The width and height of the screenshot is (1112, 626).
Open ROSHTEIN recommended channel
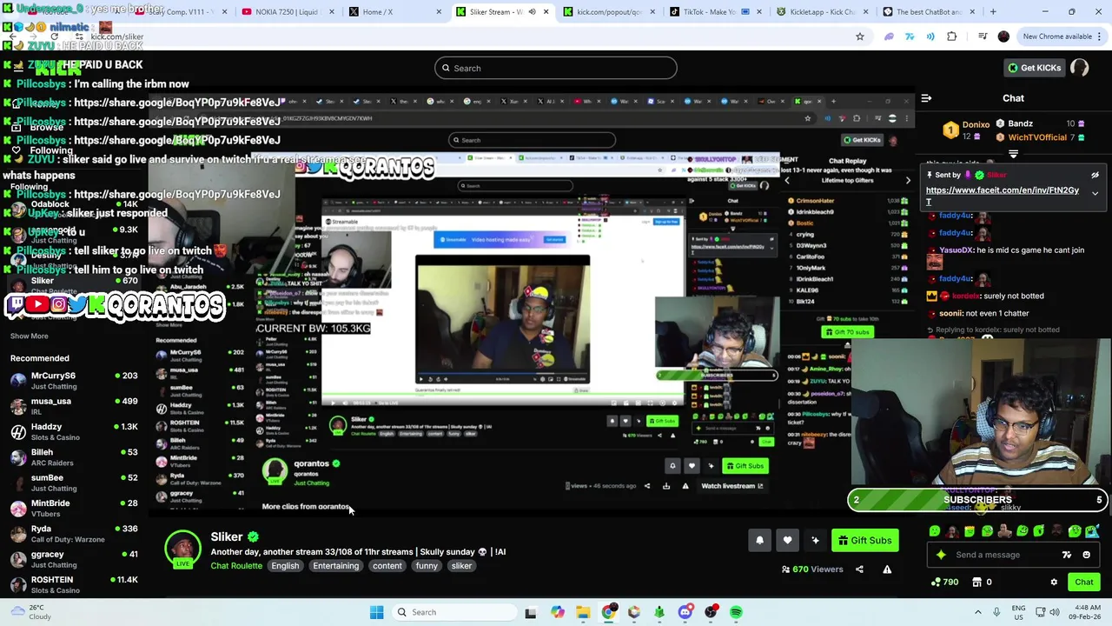tap(74, 584)
